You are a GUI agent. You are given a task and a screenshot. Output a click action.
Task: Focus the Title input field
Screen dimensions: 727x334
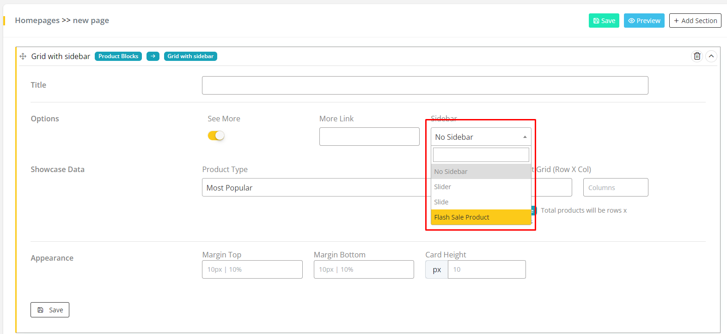(425, 85)
